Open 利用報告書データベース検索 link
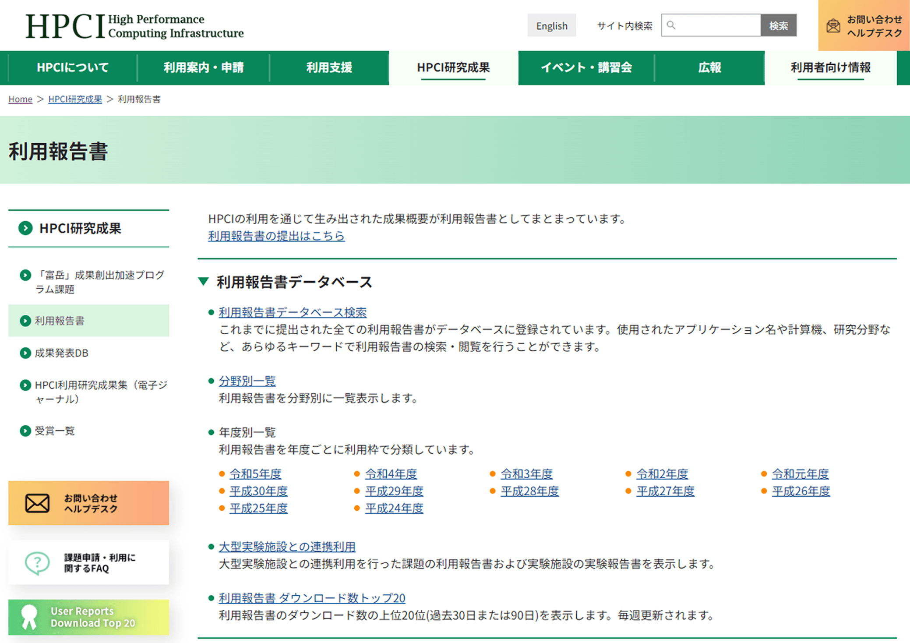The image size is (910, 643). tap(293, 312)
